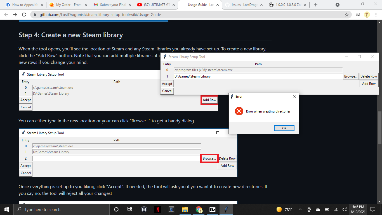Dismiss the error by clicking OK
This screenshot has height=215, width=382.
tap(284, 128)
